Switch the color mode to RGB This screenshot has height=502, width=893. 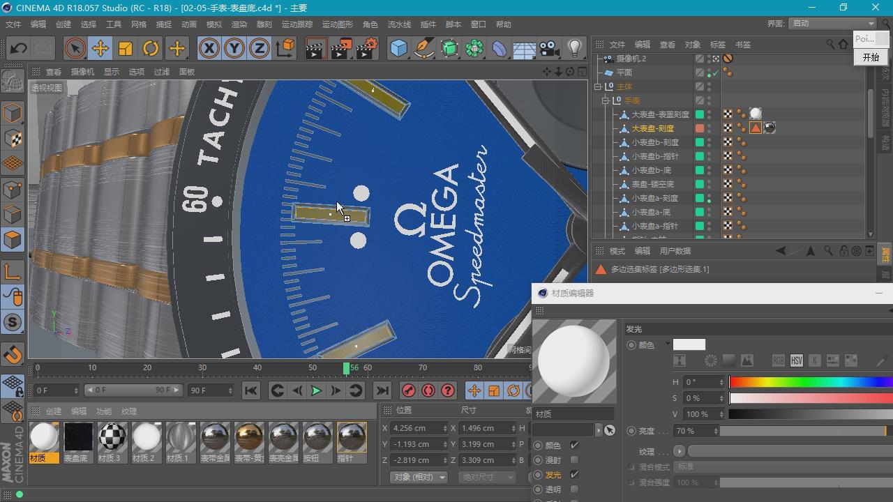click(x=779, y=360)
